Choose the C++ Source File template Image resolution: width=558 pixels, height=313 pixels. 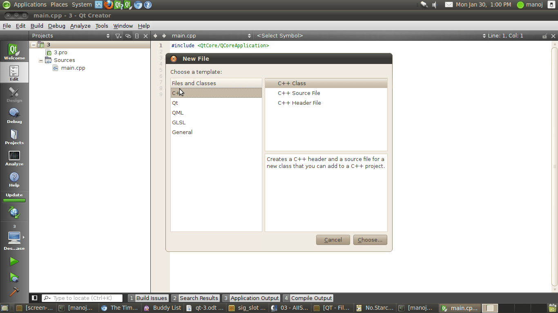326,93
